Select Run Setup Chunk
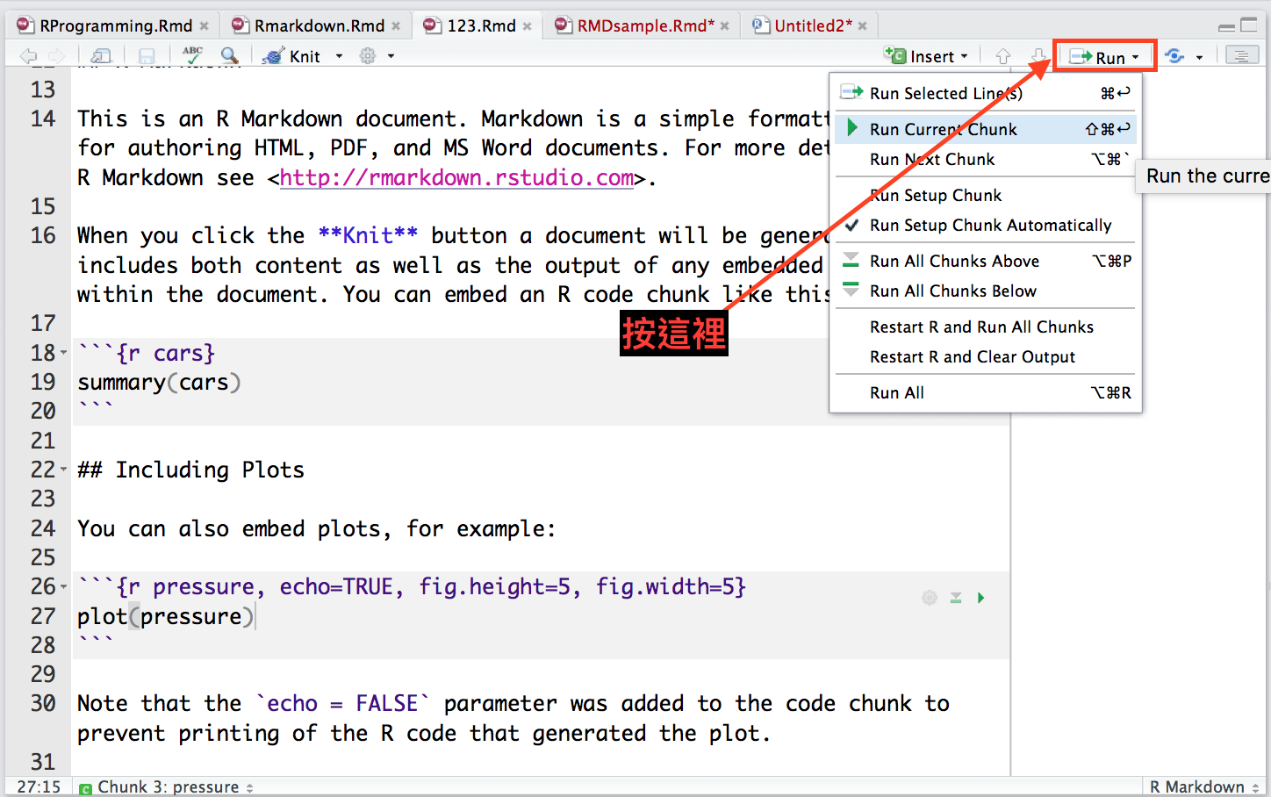1271x797 pixels. click(x=986, y=195)
